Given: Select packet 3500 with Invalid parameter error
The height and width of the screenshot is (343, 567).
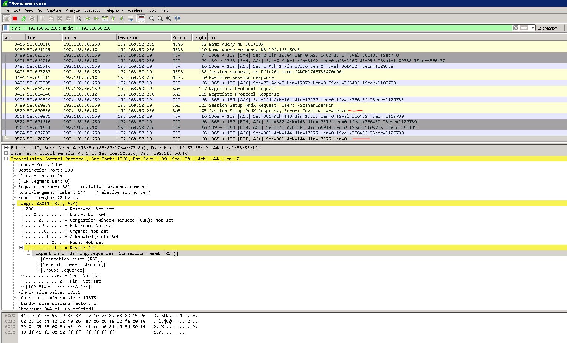Looking at the screenshot, I should [x=284, y=111].
